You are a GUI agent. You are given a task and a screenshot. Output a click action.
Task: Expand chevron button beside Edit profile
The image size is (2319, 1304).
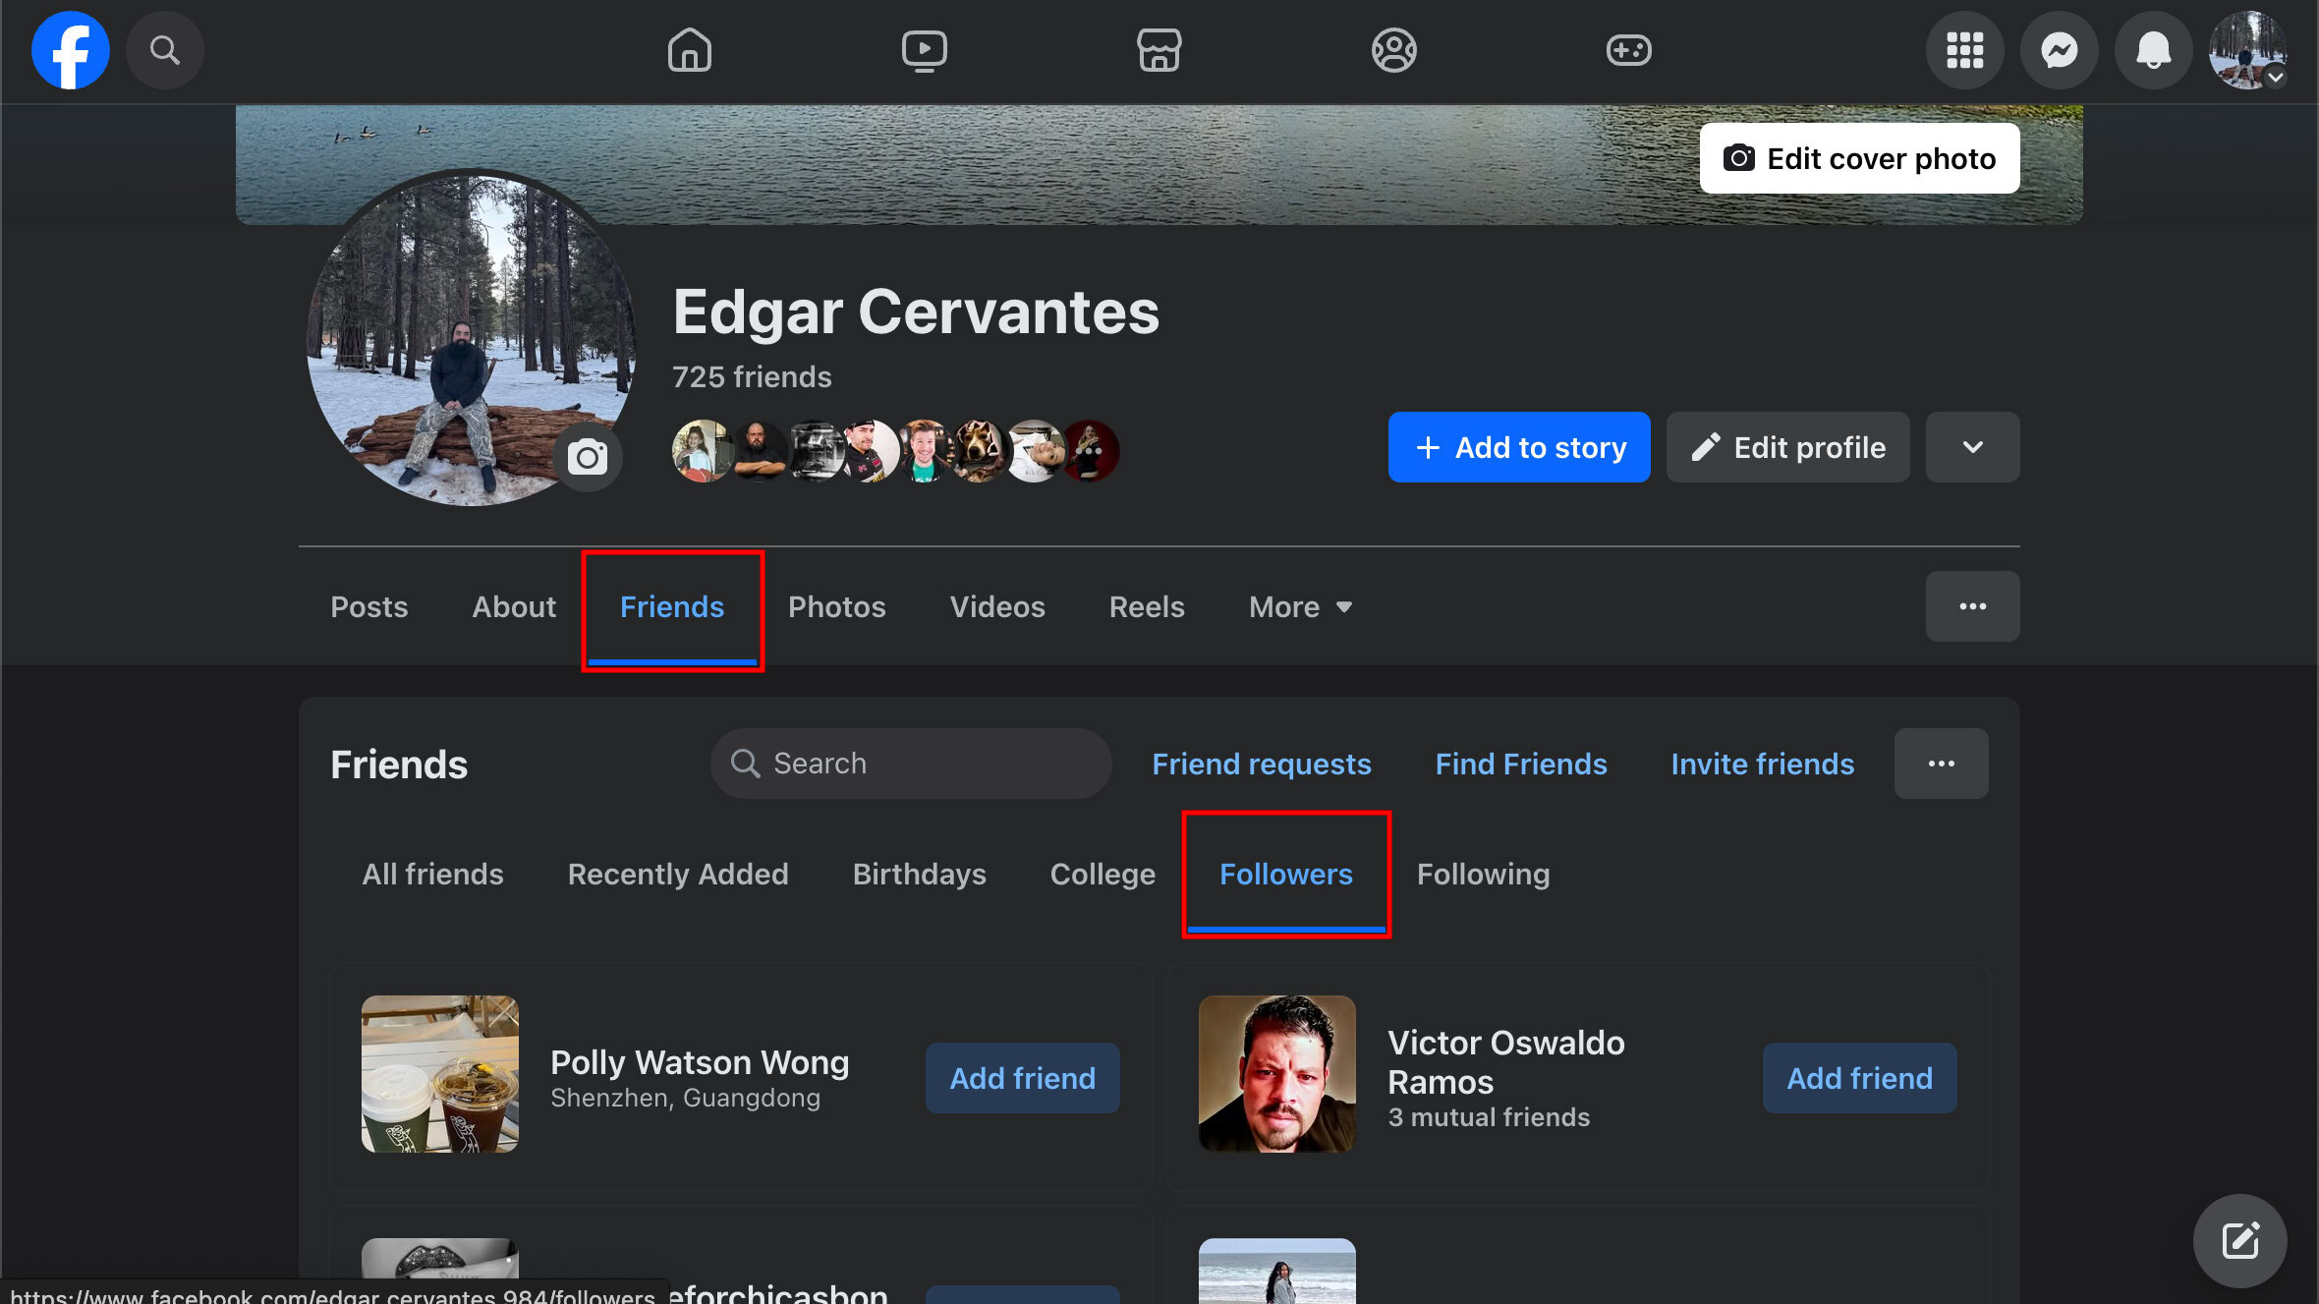[x=1972, y=447]
